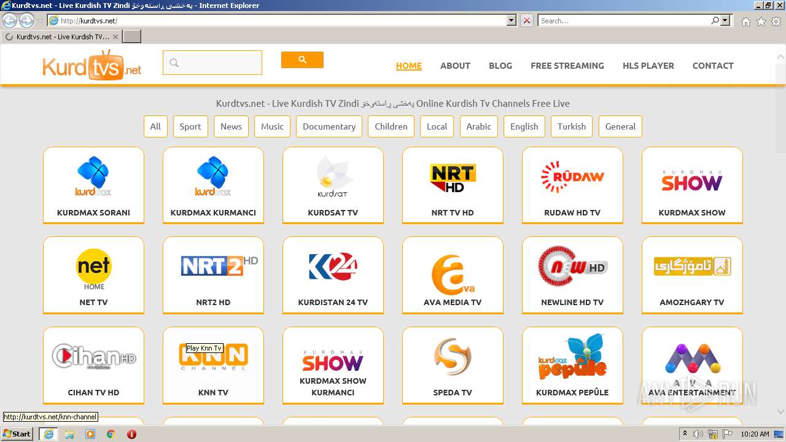Open the NRT2 HD logo

point(219,266)
